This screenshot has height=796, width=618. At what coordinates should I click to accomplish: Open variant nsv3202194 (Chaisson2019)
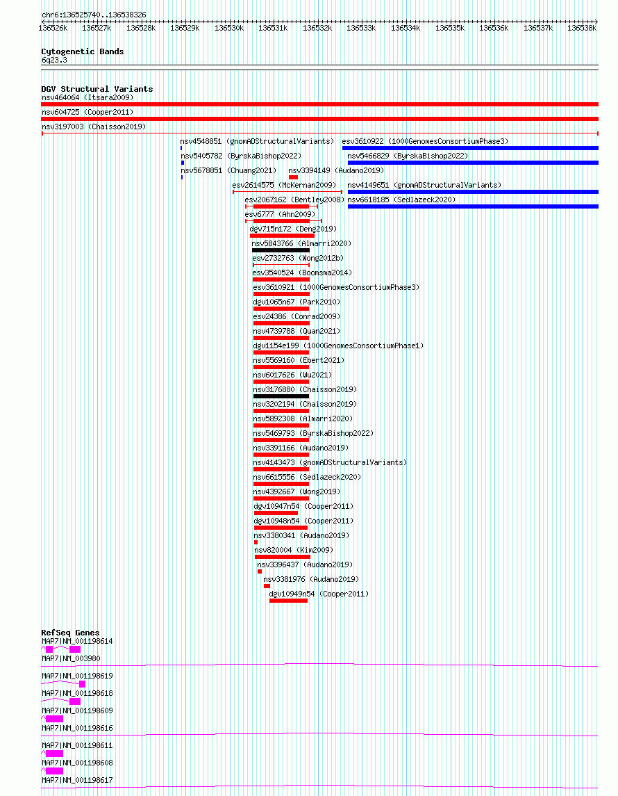[x=306, y=405]
